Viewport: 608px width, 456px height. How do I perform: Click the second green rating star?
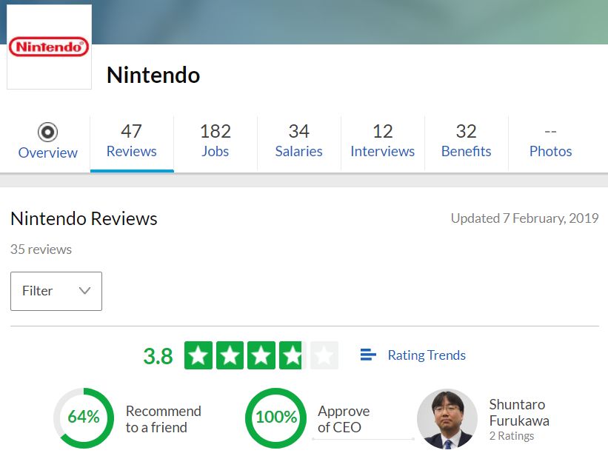(x=230, y=355)
